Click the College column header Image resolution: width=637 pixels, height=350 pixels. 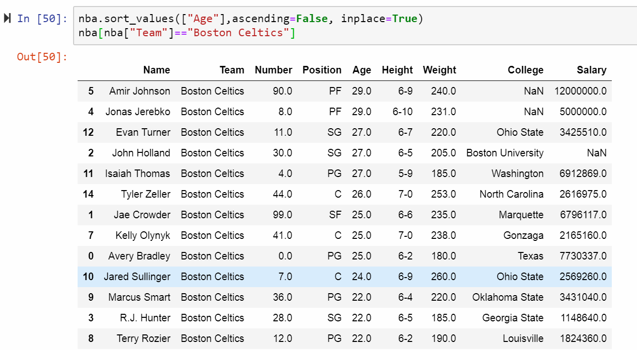coord(526,70)
